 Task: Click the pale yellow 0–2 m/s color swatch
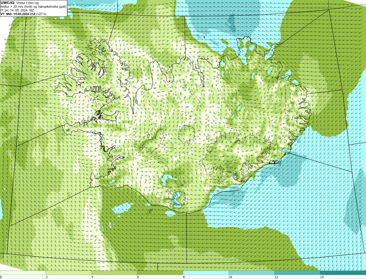click(23, 273)
